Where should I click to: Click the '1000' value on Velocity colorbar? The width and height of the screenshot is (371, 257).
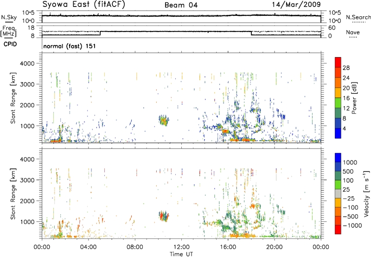[x=350, y=162]
